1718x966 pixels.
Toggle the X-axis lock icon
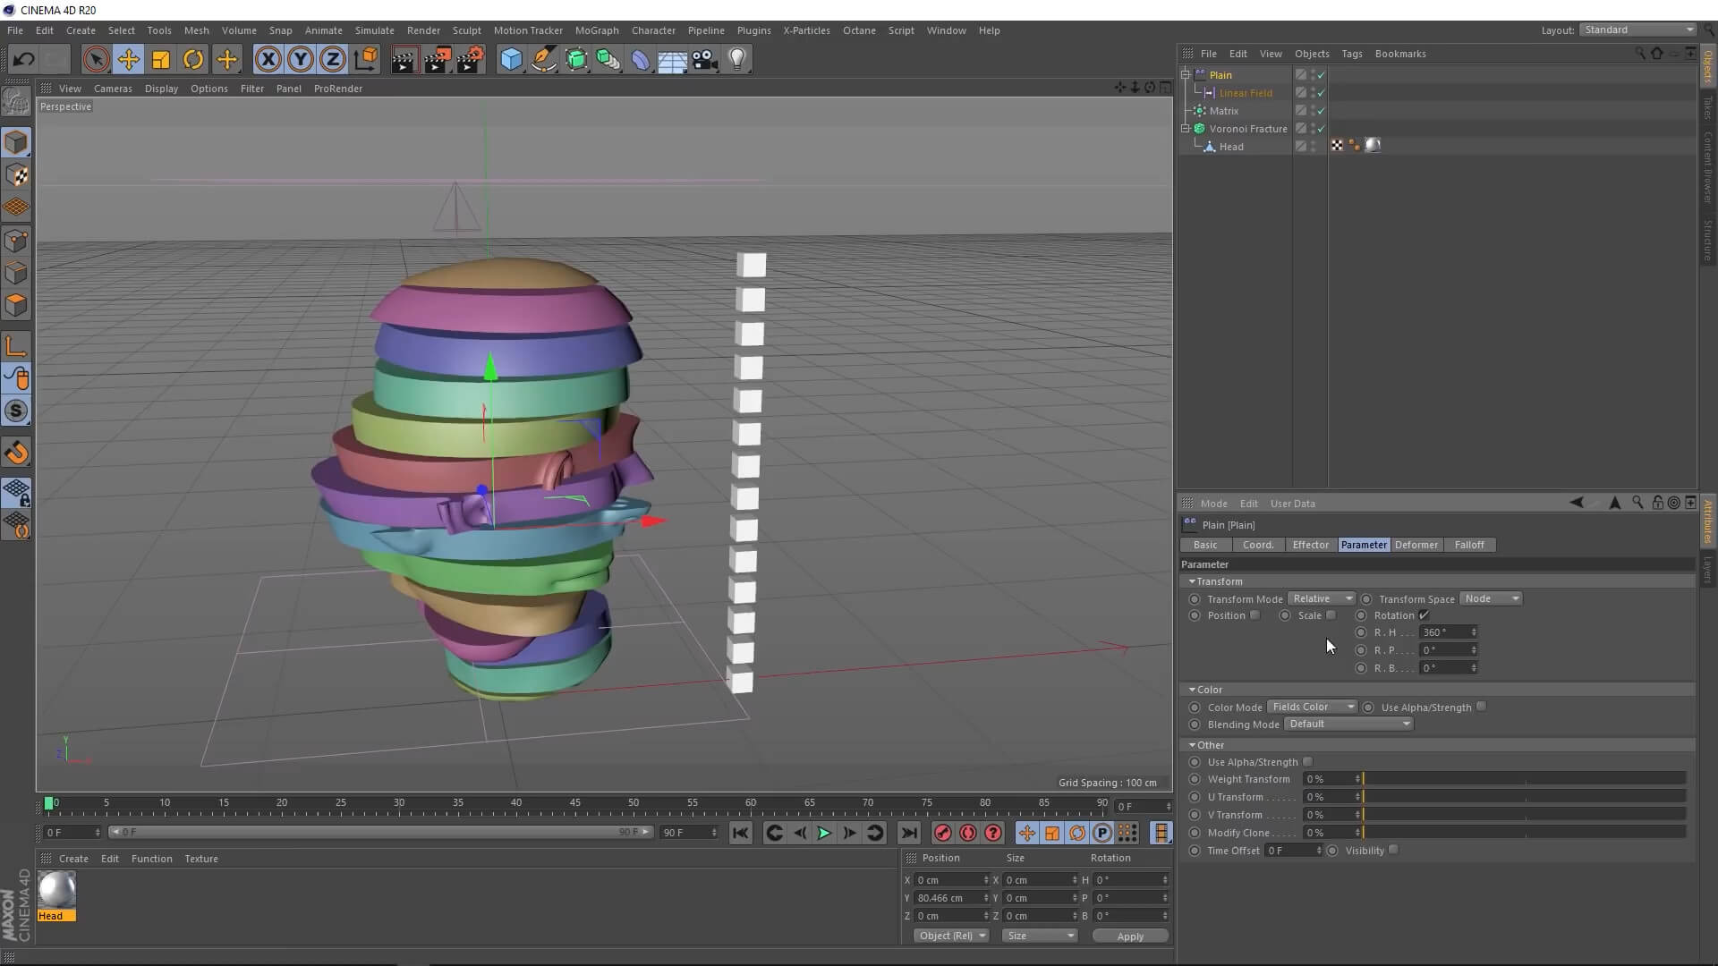[268, 60]
